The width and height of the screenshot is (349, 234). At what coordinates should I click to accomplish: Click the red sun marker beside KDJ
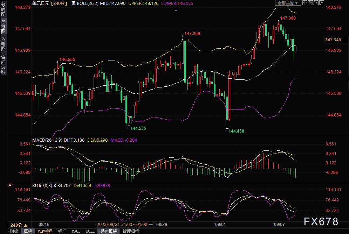coord(10,185)
